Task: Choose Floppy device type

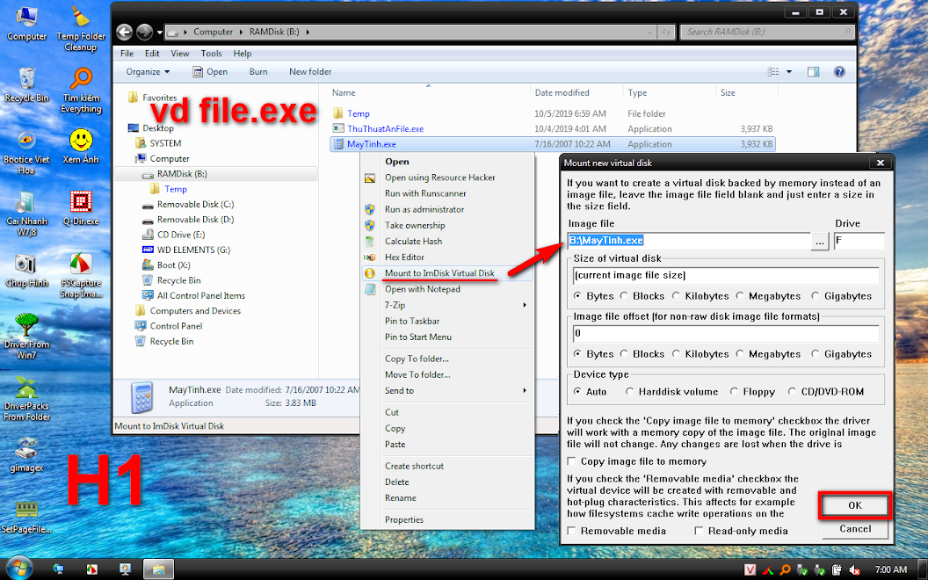Action: coord(735,392)
